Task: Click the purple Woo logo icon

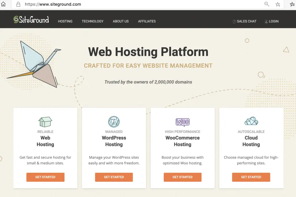Action: coord(182,122)
